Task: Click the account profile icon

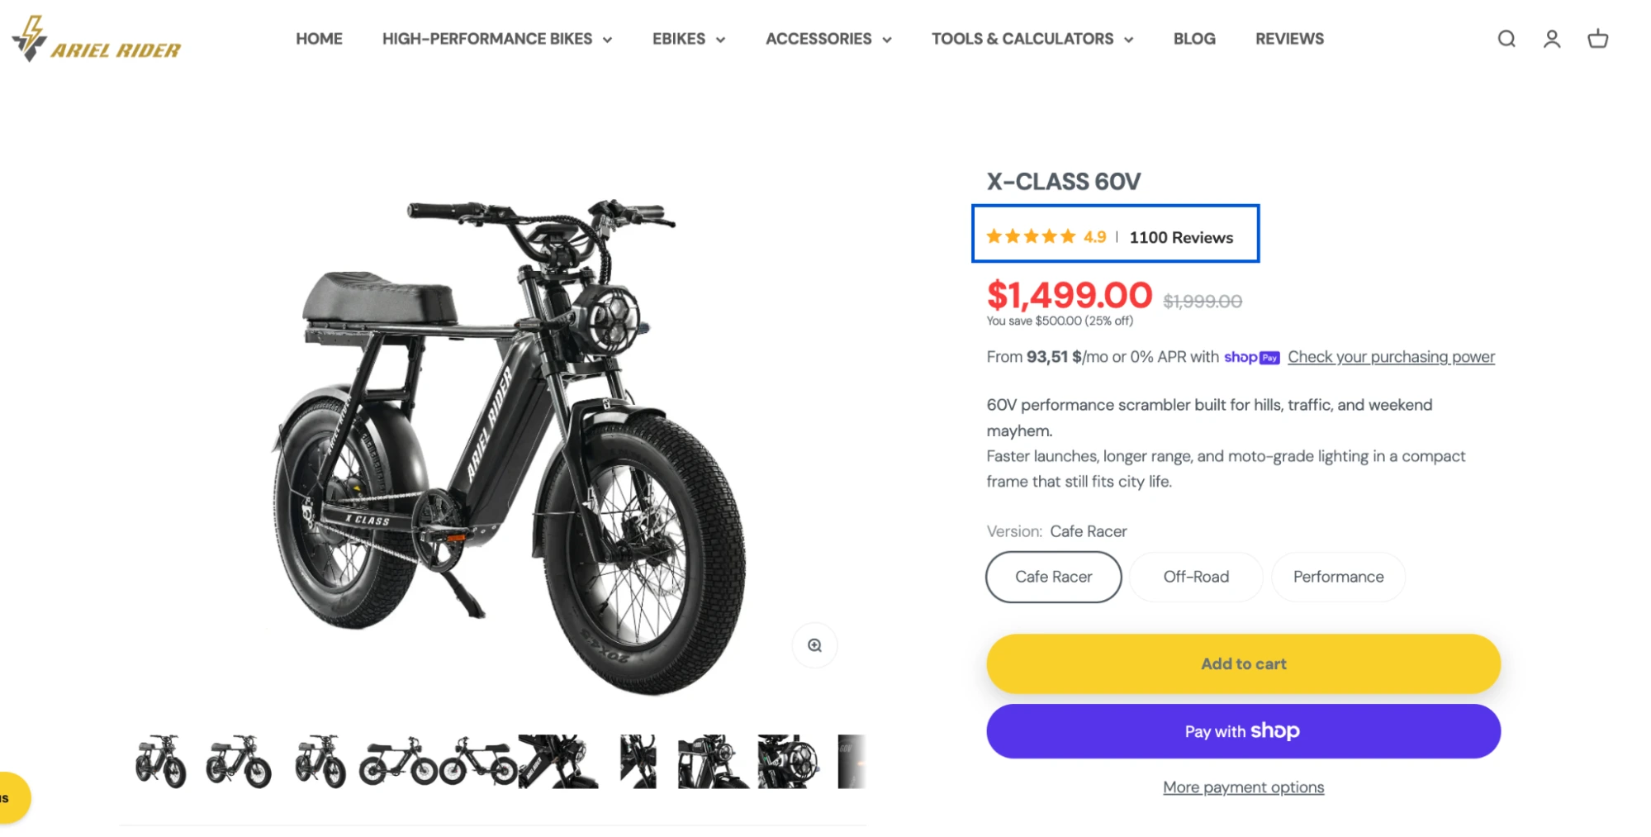Action: 1551,39
